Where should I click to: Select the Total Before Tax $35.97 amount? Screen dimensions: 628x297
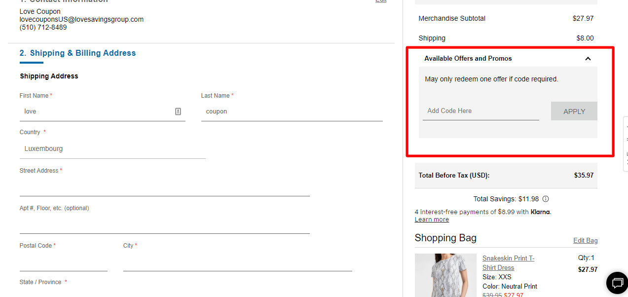584,175
